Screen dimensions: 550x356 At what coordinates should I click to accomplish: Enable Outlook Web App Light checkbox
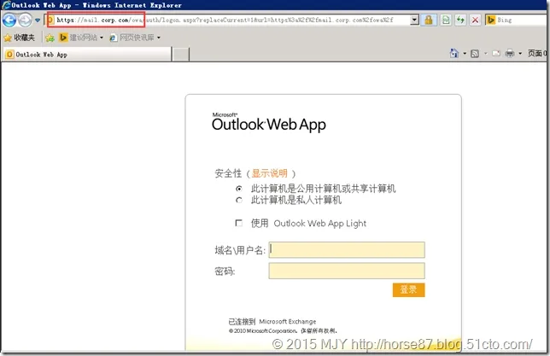[x=239, y=223]
